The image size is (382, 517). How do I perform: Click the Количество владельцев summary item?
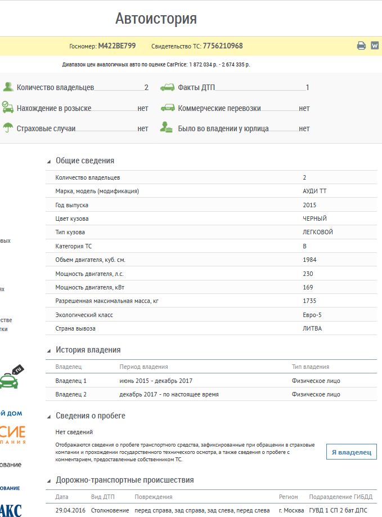76,87
